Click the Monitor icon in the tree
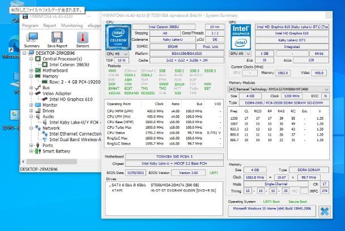 point(38,105)
